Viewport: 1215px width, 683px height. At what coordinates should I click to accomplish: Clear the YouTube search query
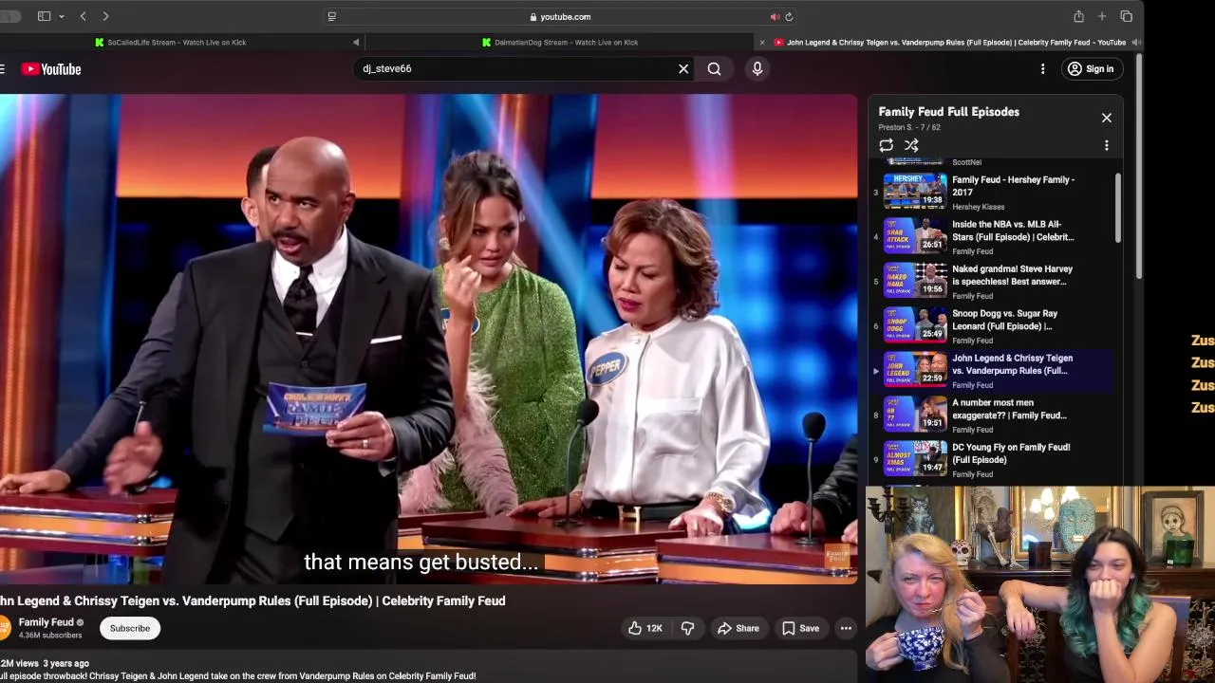point(683,68)
